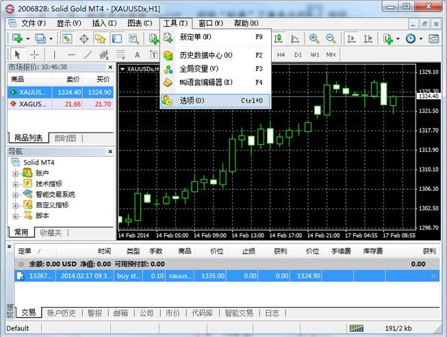The image size is (447, 337).
Task: Click the new chart toolbar icon
Action: click(16, 39)
